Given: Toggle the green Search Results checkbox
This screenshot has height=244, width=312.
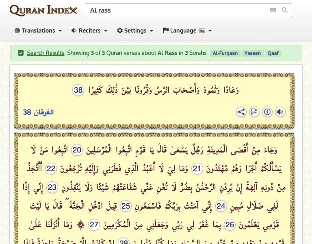Looking at the screenshot, I should coord(21,53).
